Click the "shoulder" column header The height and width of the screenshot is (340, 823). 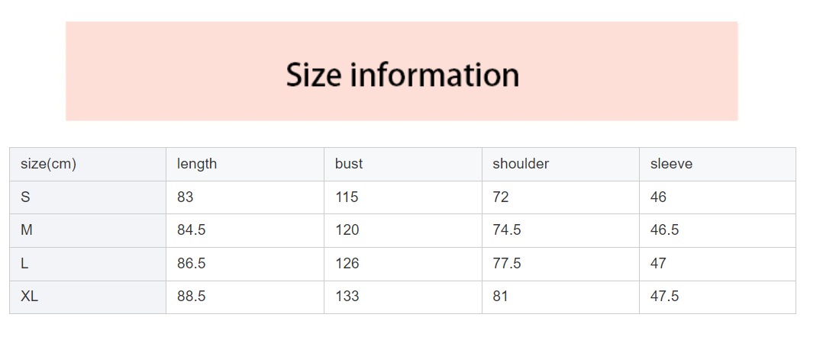521,164
